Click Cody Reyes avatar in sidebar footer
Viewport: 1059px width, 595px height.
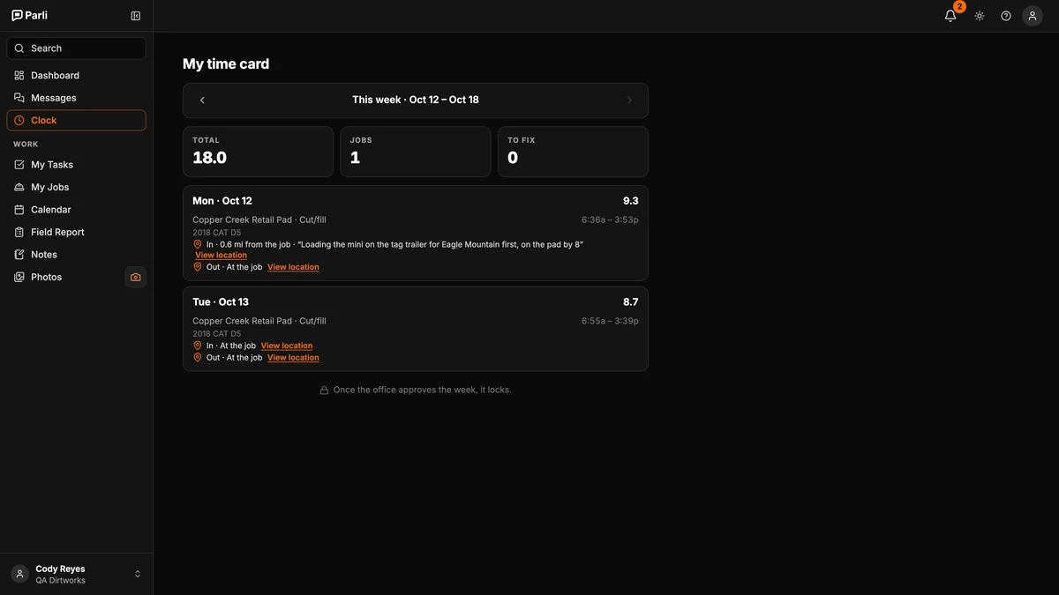tap(19, 574)
